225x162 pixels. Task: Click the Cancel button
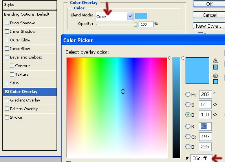[209, 15]
